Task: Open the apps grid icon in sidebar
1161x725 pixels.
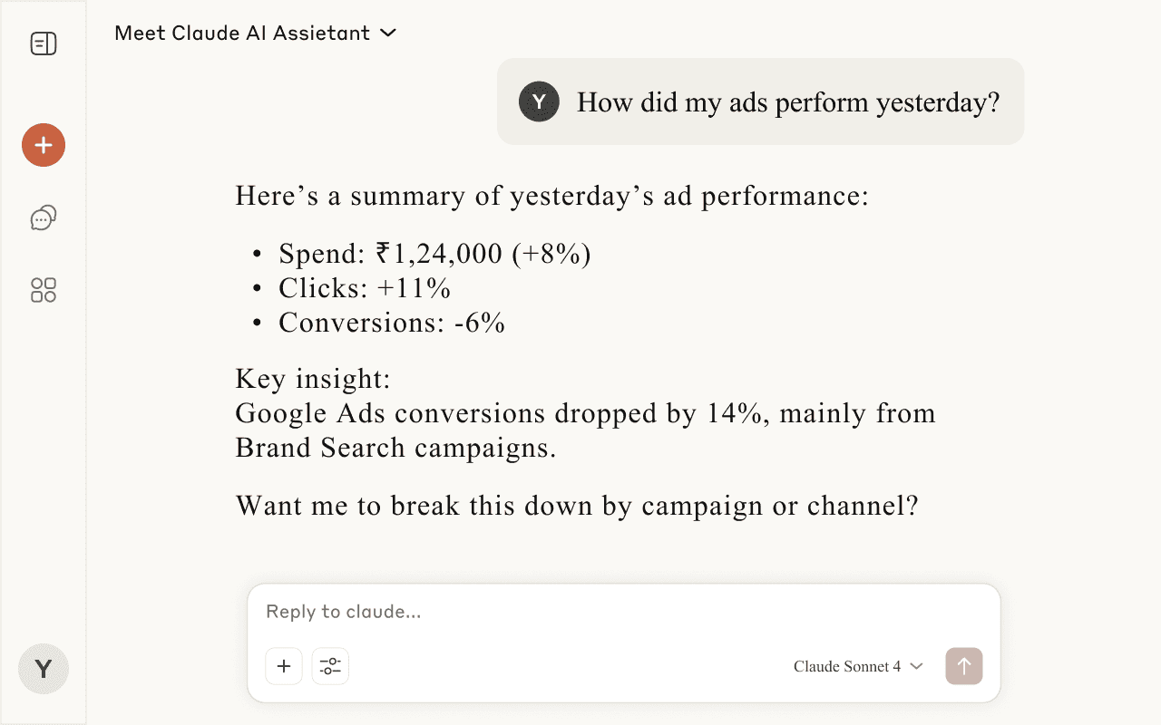Action: tap(43, 290)
